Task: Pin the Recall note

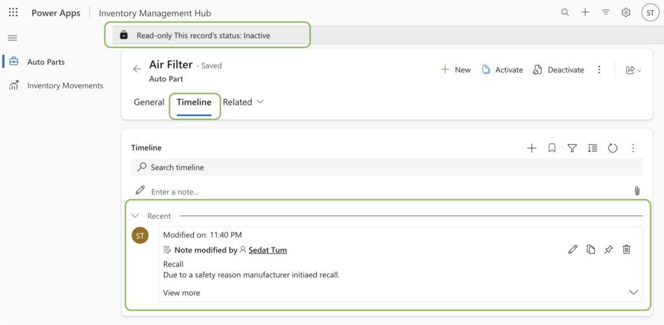Action: [x=608, y=249]
